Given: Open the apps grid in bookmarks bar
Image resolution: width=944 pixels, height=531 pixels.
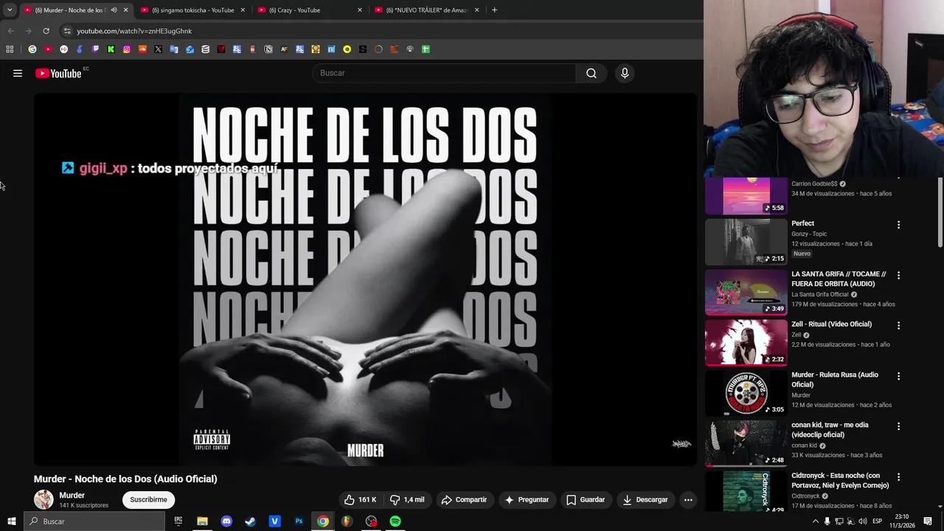Looking at the screenshot, I should (10, 49).
